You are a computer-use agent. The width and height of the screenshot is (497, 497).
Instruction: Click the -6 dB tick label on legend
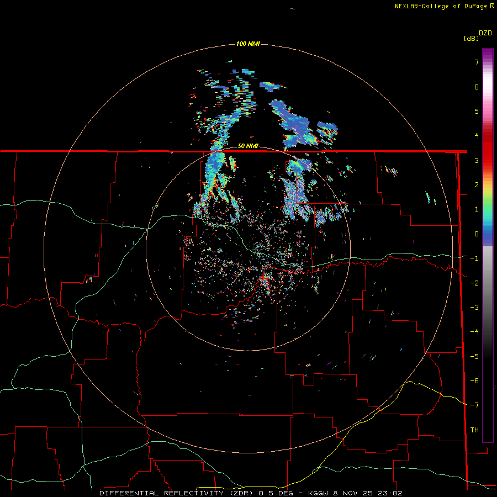(x=474, y=381)
